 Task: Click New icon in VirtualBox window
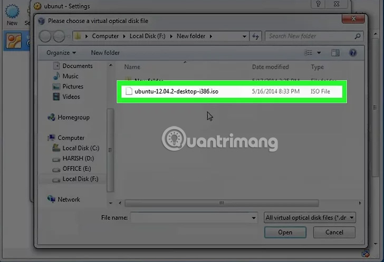[12, 14]
